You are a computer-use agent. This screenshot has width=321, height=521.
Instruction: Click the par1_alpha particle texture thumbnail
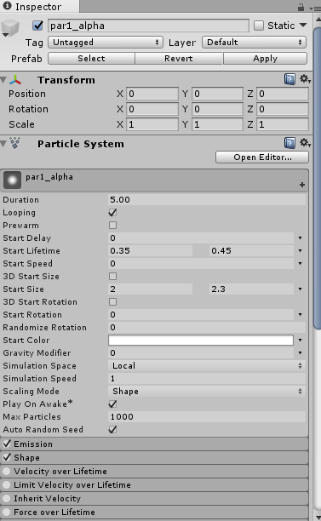(x=12, y=180)
